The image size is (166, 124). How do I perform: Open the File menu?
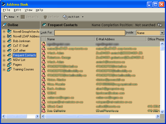7,10
